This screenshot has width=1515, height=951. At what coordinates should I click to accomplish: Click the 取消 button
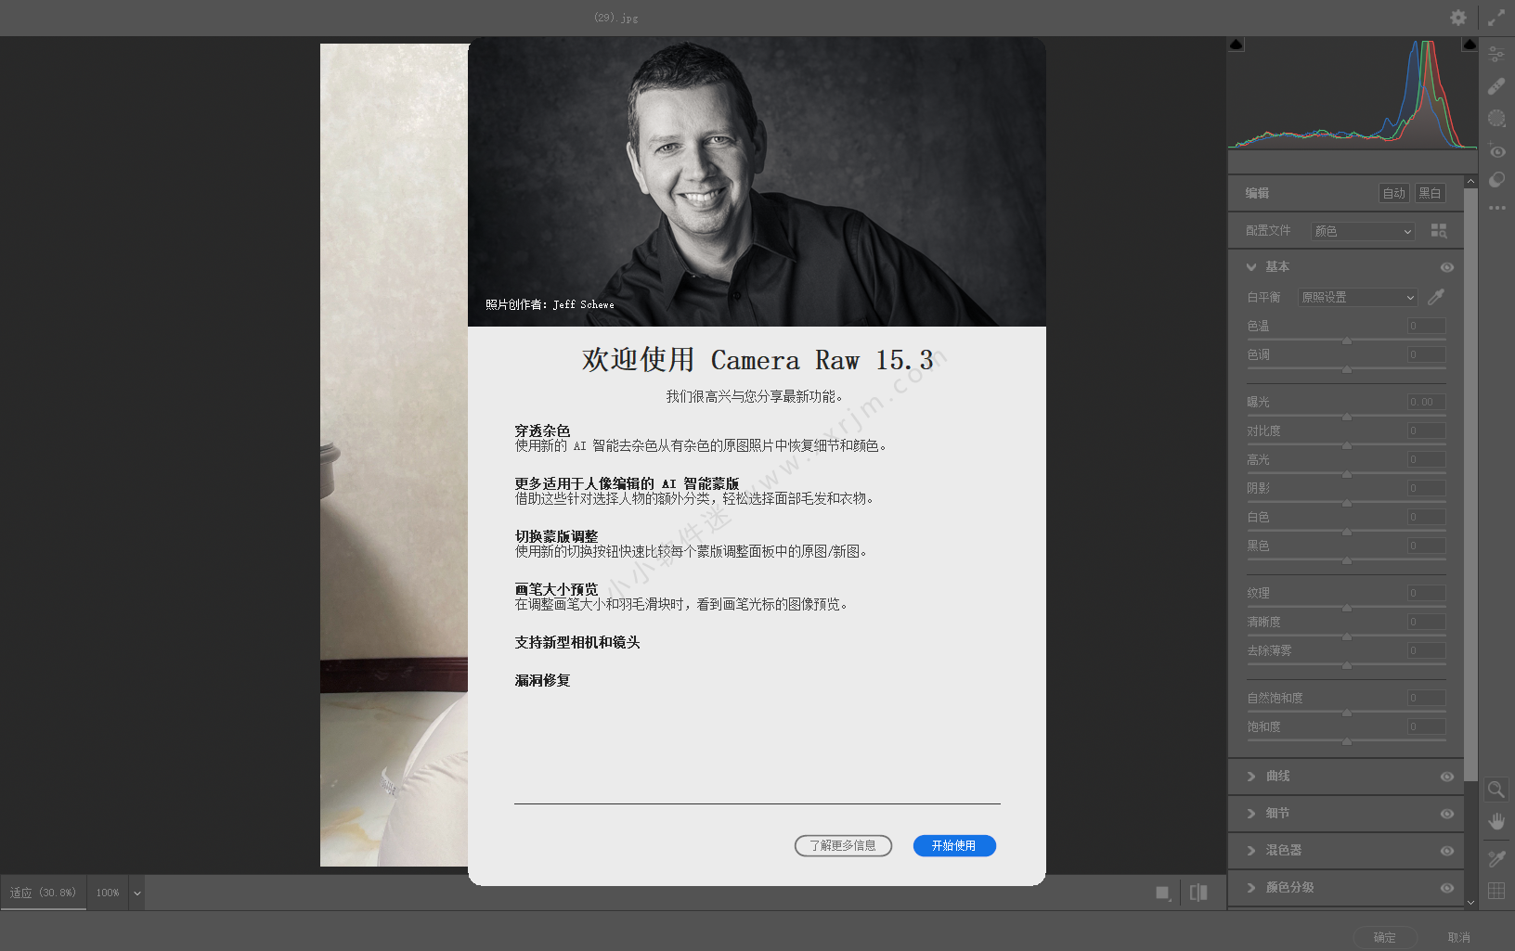click(1458, 937)
